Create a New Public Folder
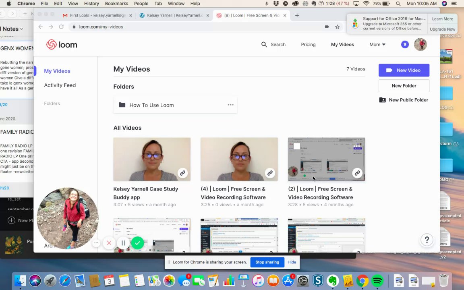The height and width of the screenshot is (290, 464). 404,100
